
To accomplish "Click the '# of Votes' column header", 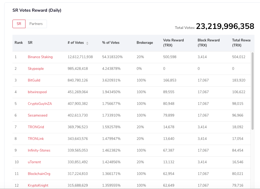I will pos(76,43).
